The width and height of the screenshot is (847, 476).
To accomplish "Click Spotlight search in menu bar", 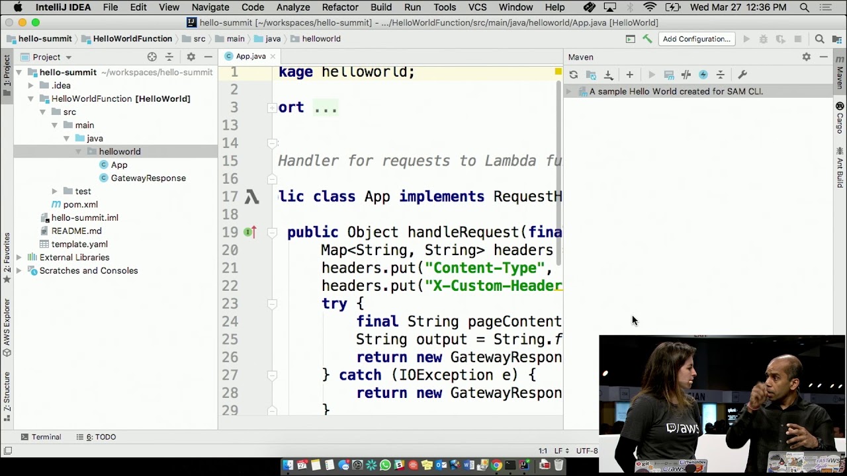I will [x=805, y=7].
